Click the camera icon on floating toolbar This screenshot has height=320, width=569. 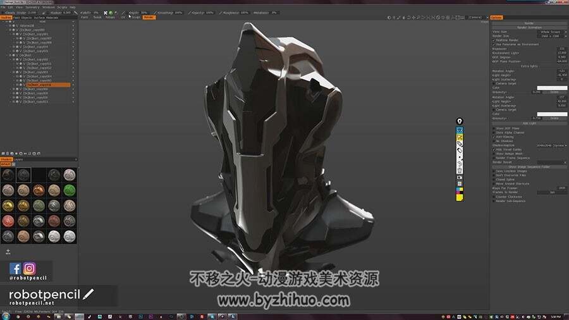[460, 178]
